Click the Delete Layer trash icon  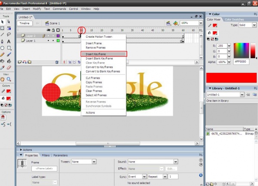tap(57, 62)
